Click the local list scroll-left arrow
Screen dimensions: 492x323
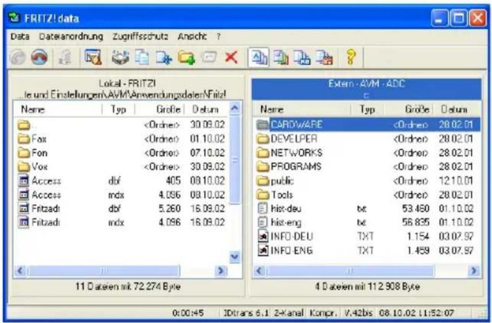[x=21, y=271]
